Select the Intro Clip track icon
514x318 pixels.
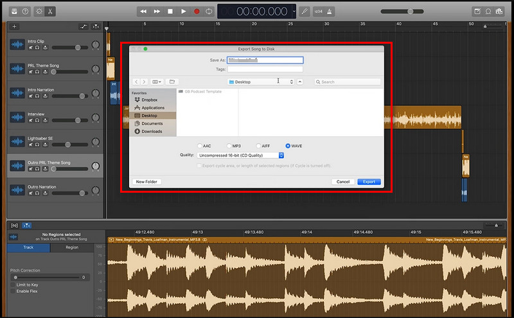point(17,44)
